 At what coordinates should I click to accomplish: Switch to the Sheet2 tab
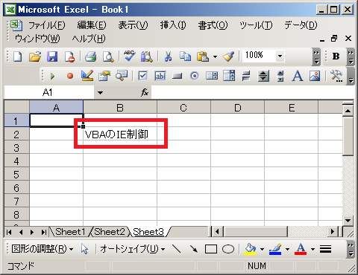coord(110,232)
